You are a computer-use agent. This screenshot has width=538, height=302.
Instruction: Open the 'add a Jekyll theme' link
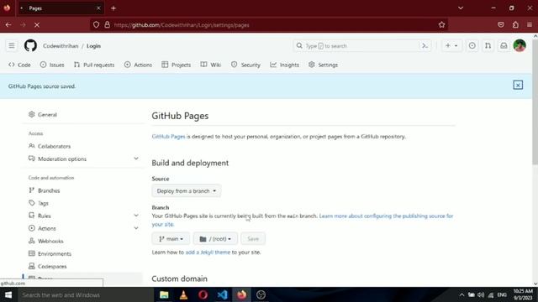[208, 252]
